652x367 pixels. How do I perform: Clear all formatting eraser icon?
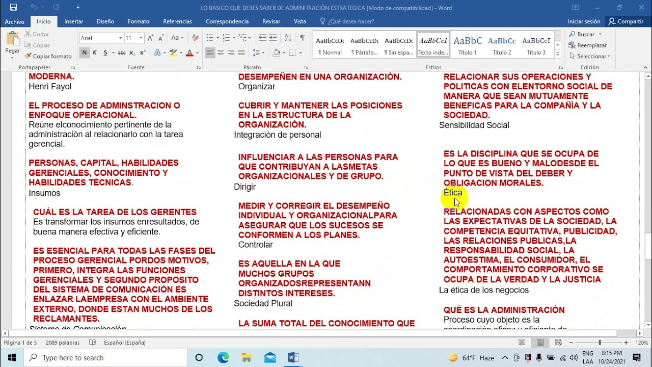point(195,38)
